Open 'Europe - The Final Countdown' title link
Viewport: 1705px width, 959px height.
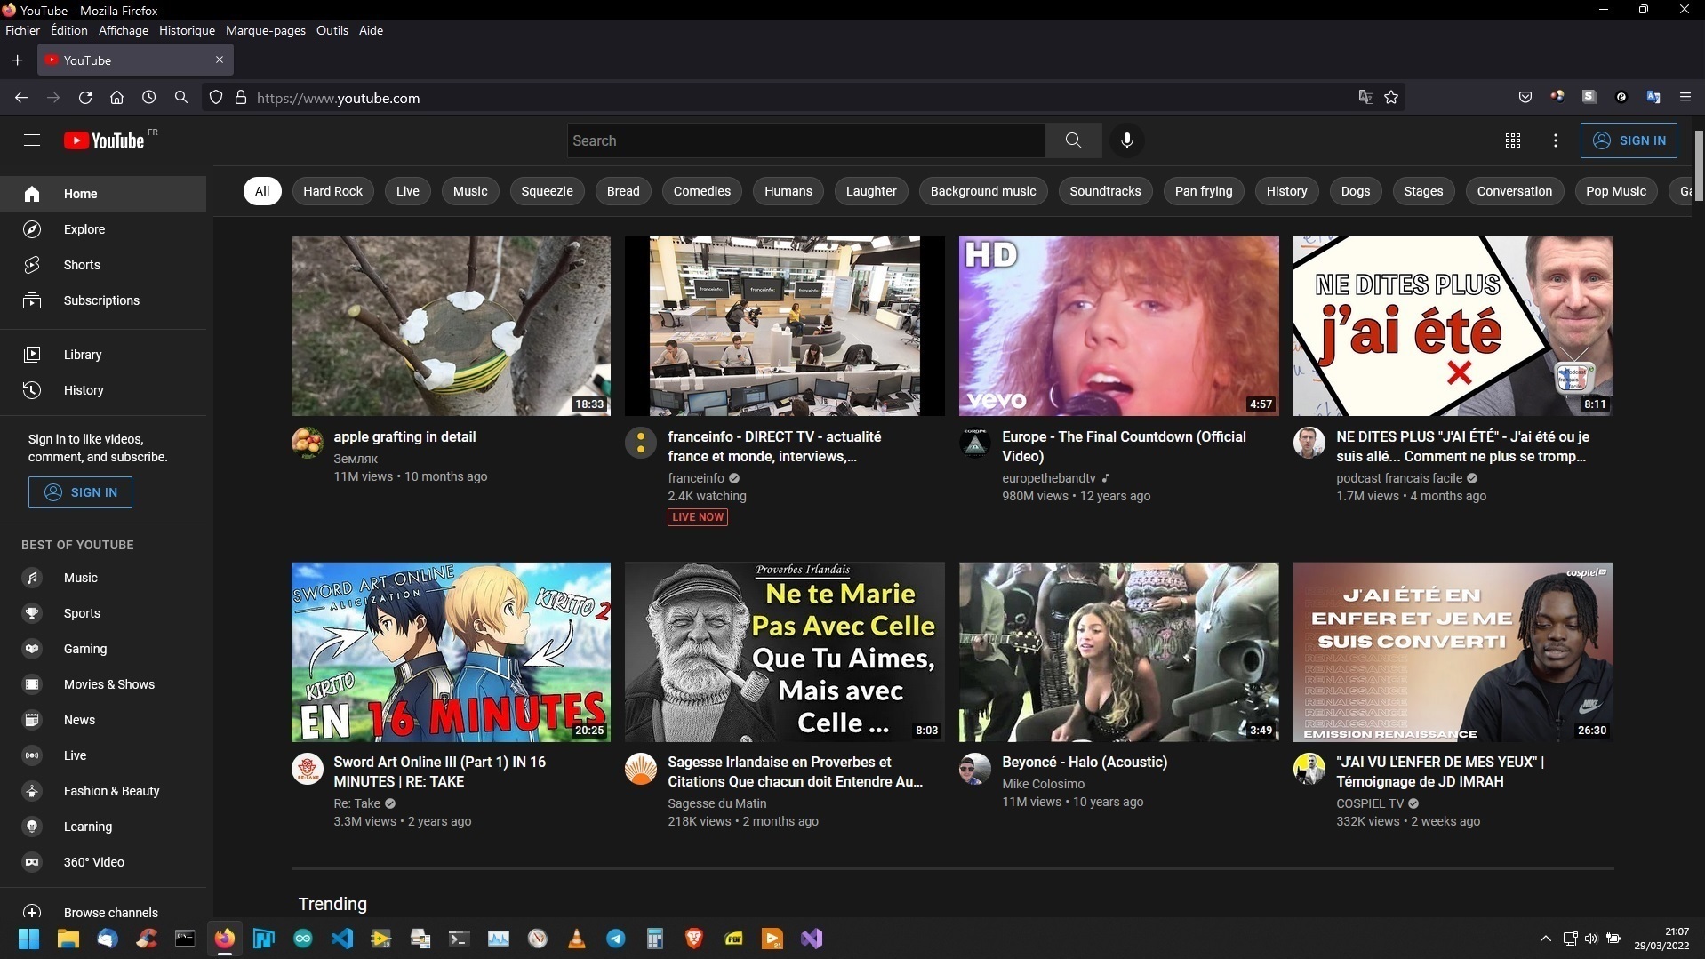click(x=1124, y=446)
